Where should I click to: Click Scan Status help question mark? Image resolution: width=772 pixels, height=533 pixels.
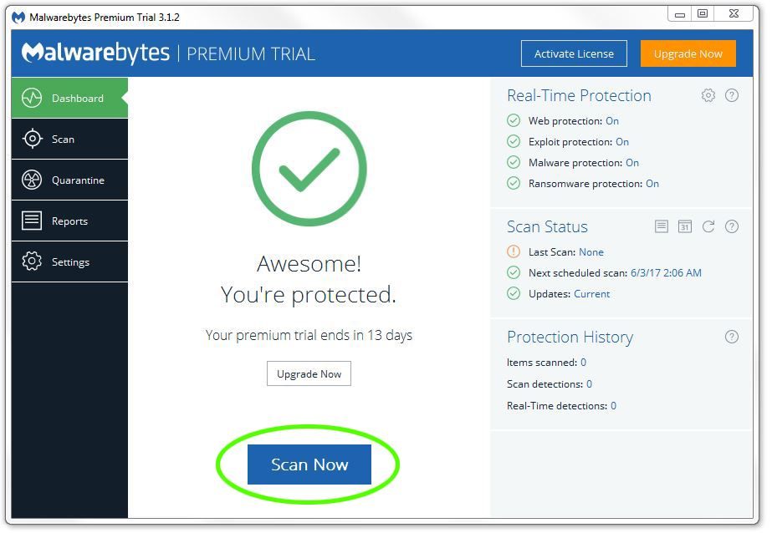[x=732, y=226]
